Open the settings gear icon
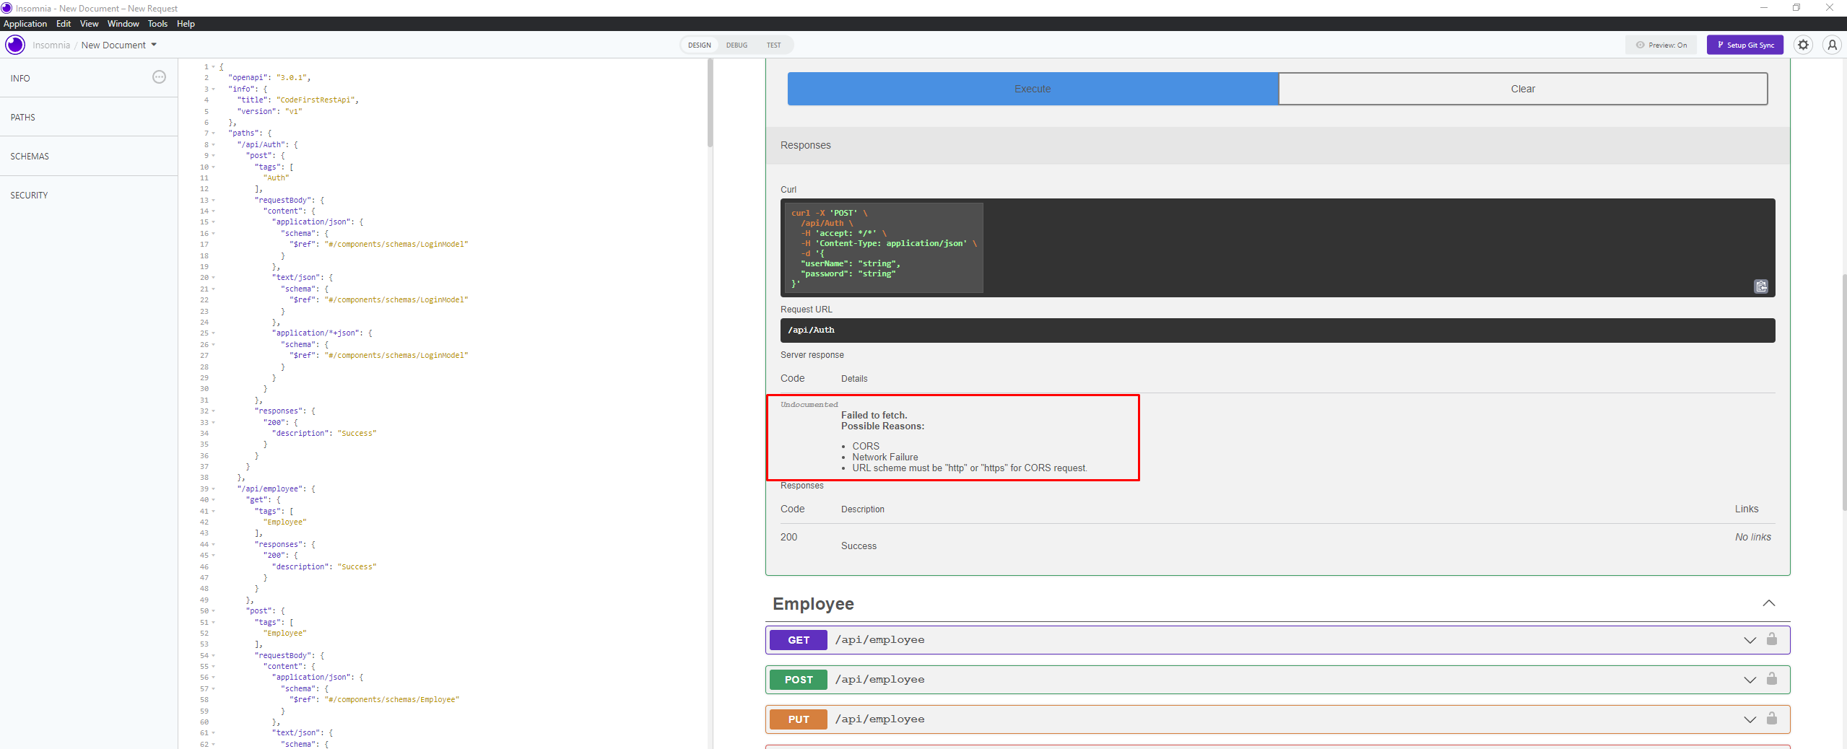This screenshot has height=749, width=1847. tap(1803, 45)
